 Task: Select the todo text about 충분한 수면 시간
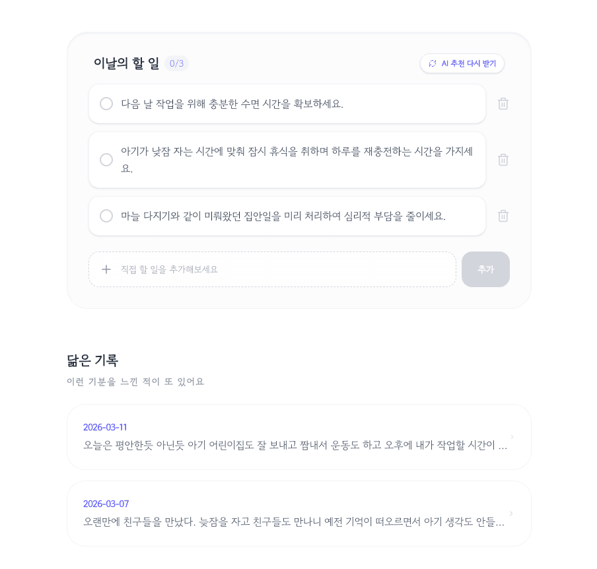pos(232,104)
